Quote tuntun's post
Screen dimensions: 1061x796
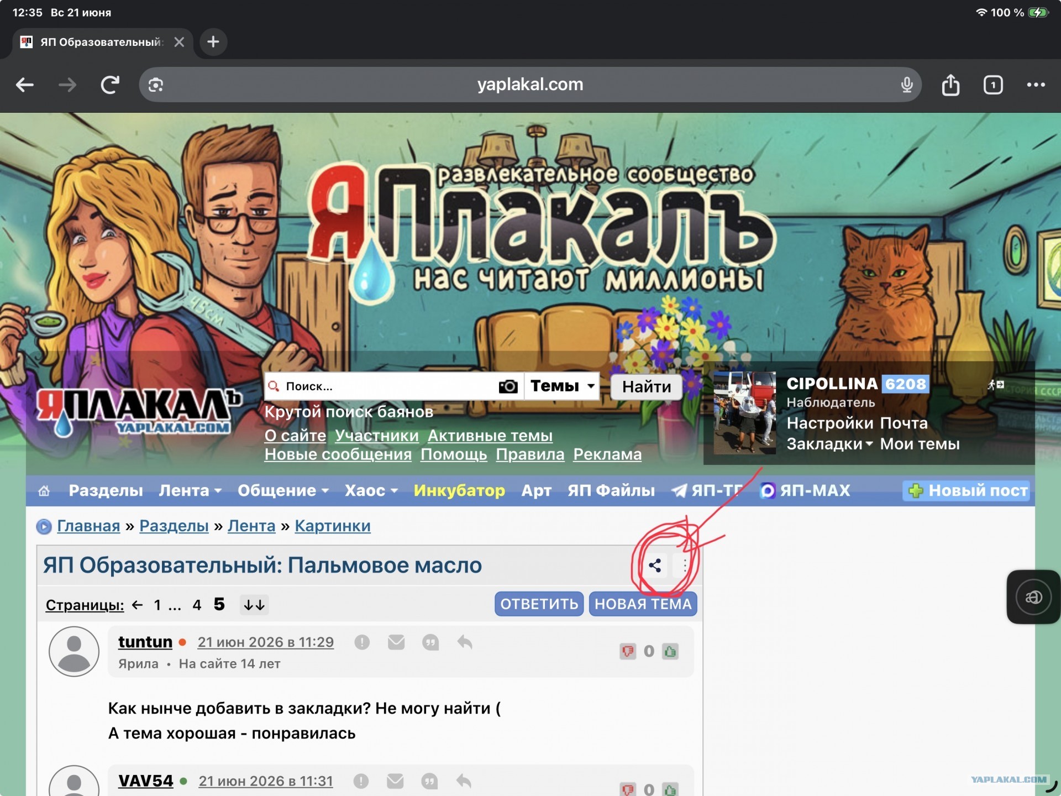point(430,642)
